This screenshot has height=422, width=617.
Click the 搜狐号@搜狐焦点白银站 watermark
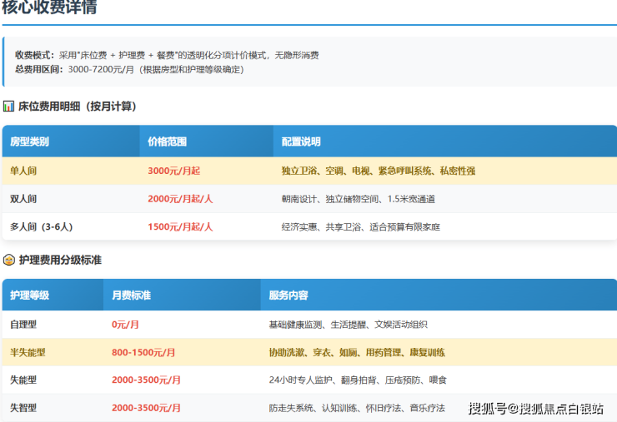click(x=535, y=409)
